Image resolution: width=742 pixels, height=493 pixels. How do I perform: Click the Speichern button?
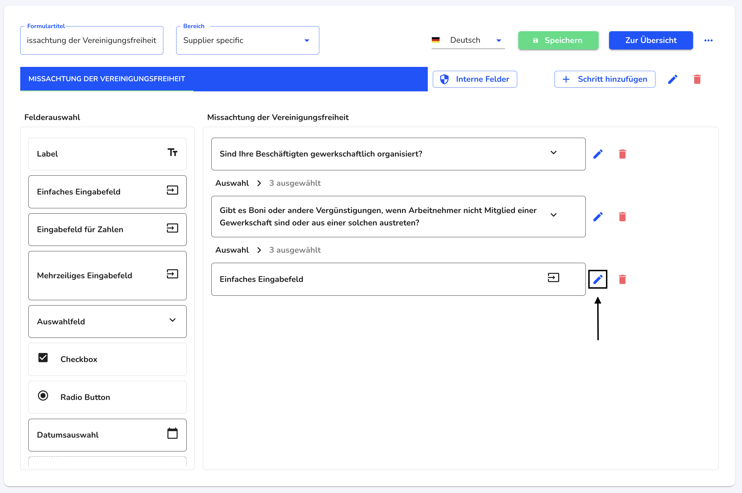tap(558, 40)
